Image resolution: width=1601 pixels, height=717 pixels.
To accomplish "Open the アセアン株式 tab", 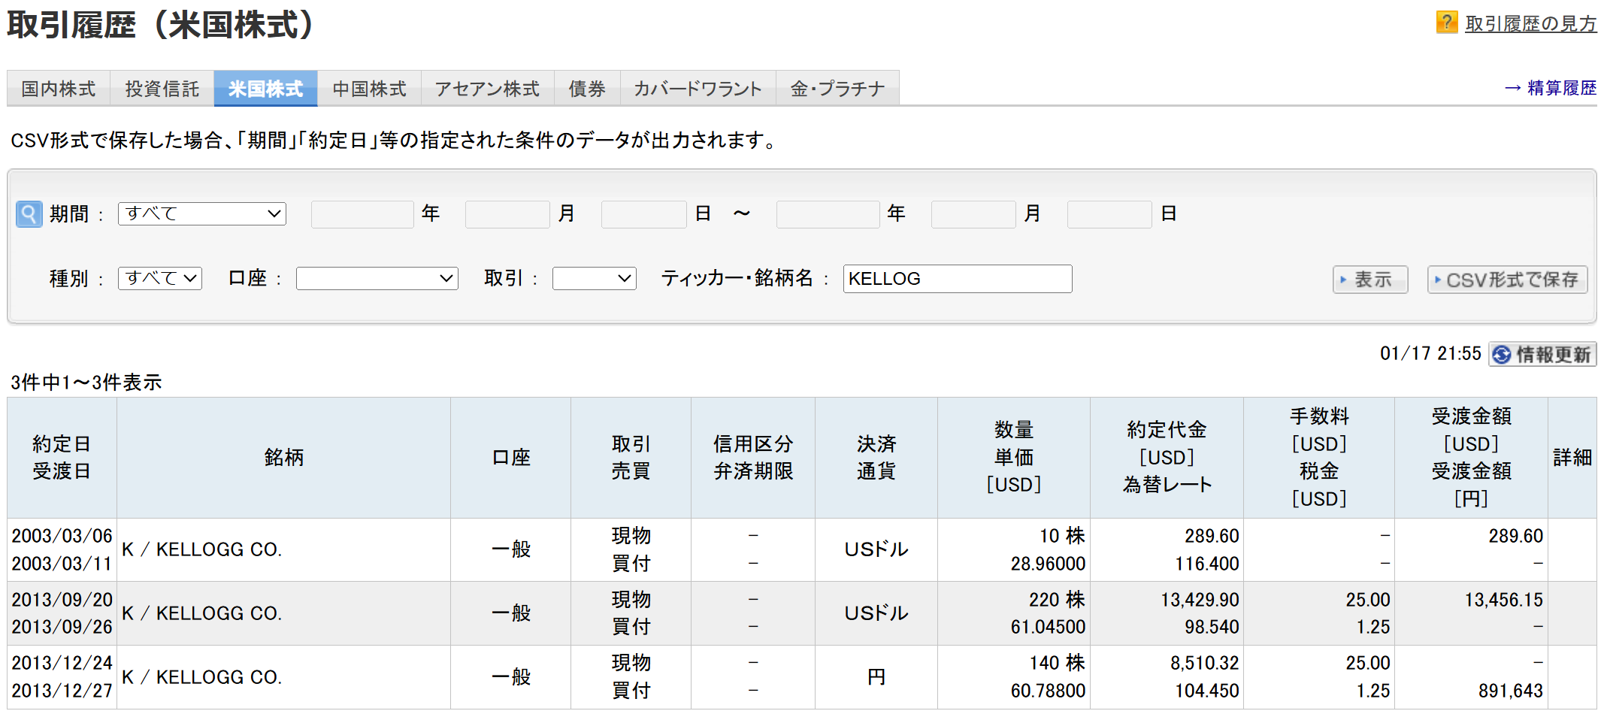I will coord(487,89).
